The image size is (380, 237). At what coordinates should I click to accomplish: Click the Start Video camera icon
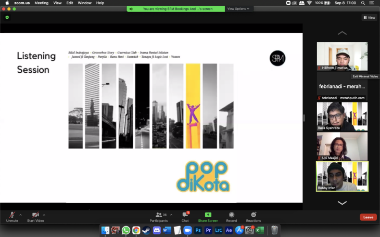35,215
